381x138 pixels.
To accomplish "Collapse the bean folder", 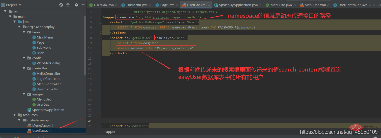I will (24, 32).
